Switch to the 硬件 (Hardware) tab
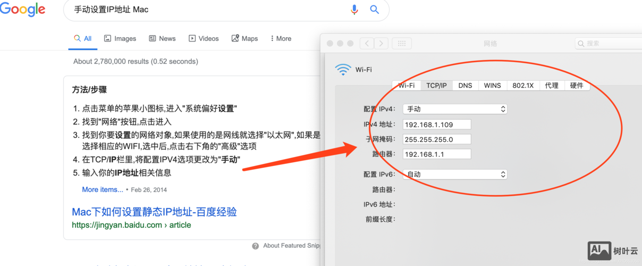This screenshot has height=266, width=642. click(x=577, y=85)
